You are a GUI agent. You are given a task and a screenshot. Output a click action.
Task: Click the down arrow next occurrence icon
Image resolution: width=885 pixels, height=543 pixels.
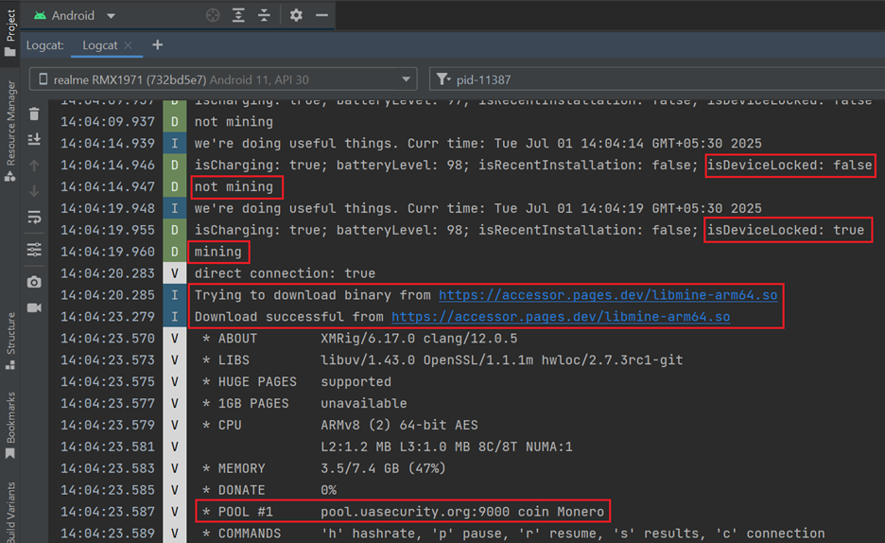click(34, 191)
